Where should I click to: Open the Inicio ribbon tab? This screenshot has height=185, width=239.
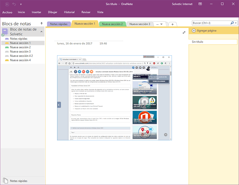21,12
